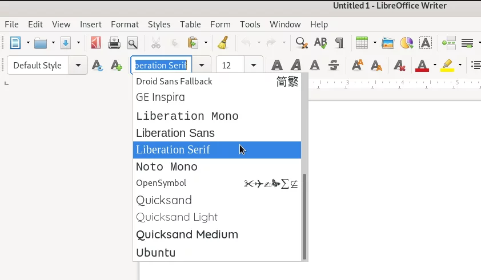Open the View menu
481x280 pixels.
pyautogui.click(x=61, y=24)
